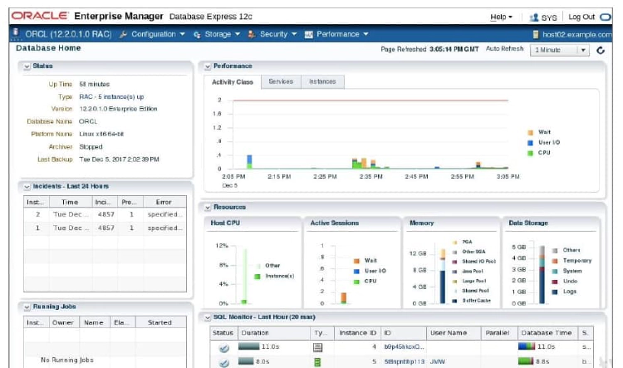
Task: Click the Duration column header in SQL Monitor
Action: [x=274, y=333]
